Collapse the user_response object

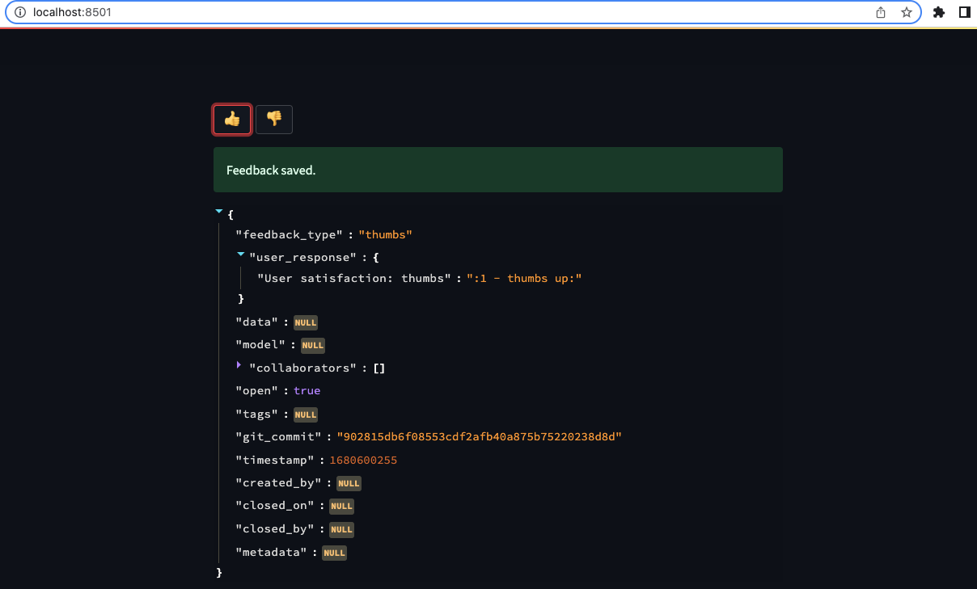click(x=240, y=253)
